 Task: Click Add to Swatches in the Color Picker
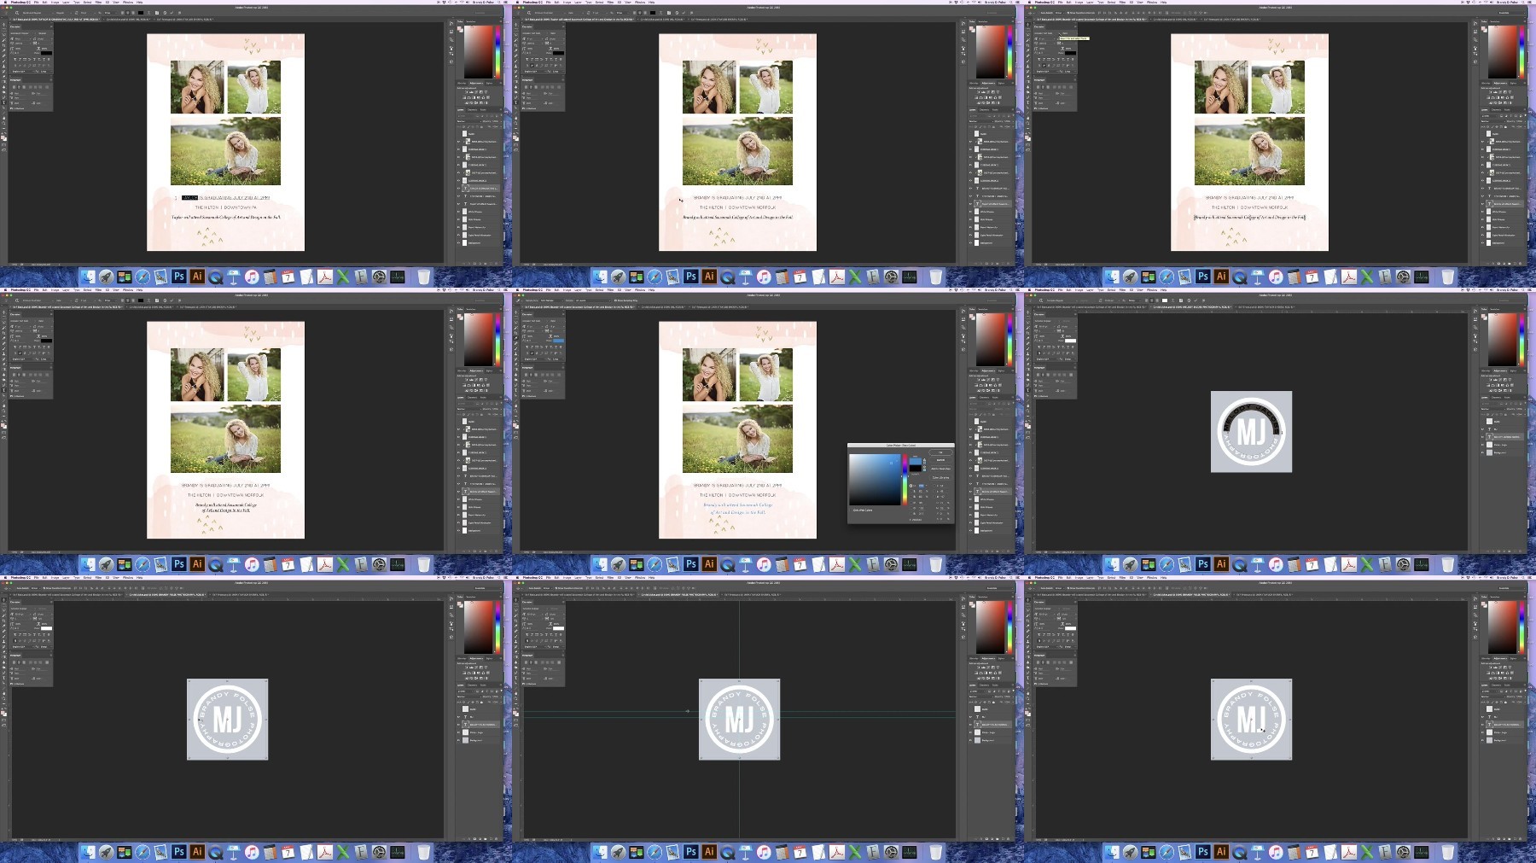tap(940, 469)
